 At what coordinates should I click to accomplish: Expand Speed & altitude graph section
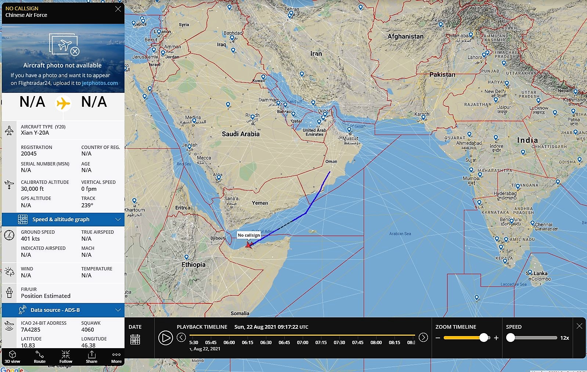[63, 219]
